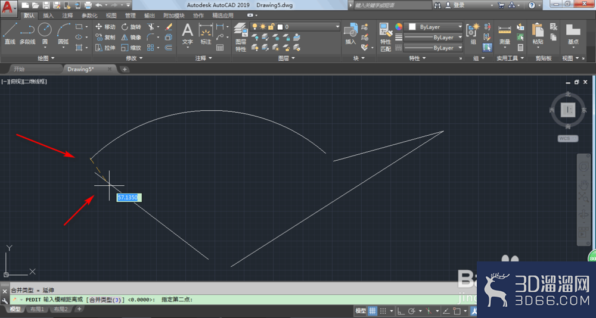Image resolution: width=596 pixels, height=318 pixels.
Task: Click the 移动 (Move) tool
Action: click(105, 27)
